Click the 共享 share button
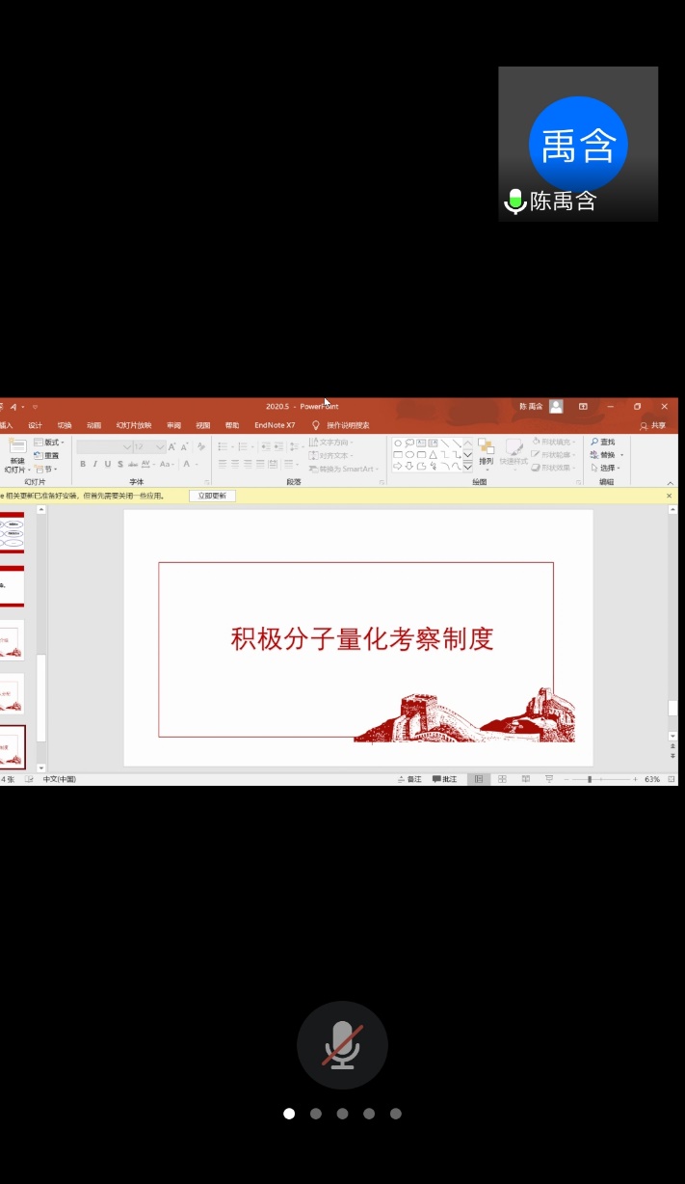This screenshot has height=1184, width=685. pyautogui.click(x=653, y=425)
